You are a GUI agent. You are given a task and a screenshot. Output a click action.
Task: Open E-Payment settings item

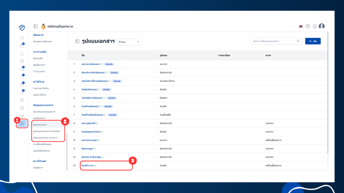[x=39, y=71]
